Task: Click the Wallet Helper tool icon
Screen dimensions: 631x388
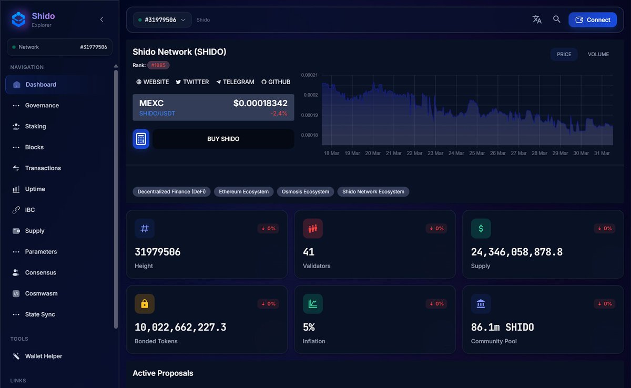Action: [x=16, y=356]
